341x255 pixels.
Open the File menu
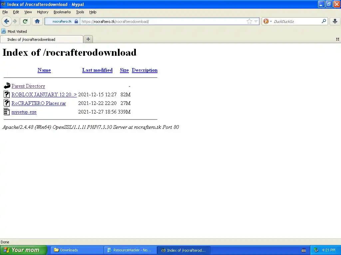5,12
